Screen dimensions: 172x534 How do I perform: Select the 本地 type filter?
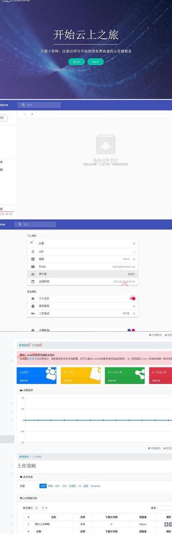pos(50,486)
